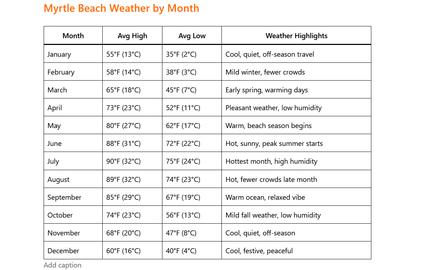Select the Avg High column header
Screen dimensions: 430x270
coord(132,36)
